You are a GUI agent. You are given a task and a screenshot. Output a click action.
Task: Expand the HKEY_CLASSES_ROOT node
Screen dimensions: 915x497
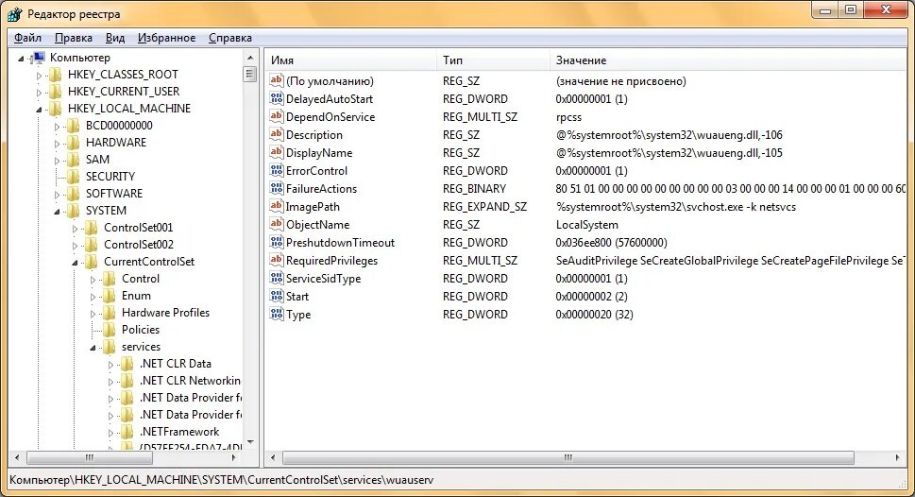click(39, 76)
